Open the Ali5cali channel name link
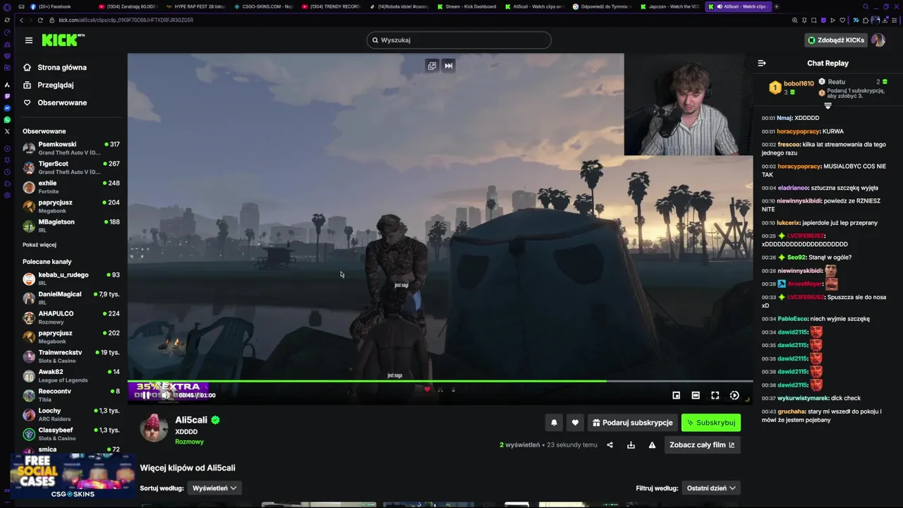903x508 pixels. [191, 420]
